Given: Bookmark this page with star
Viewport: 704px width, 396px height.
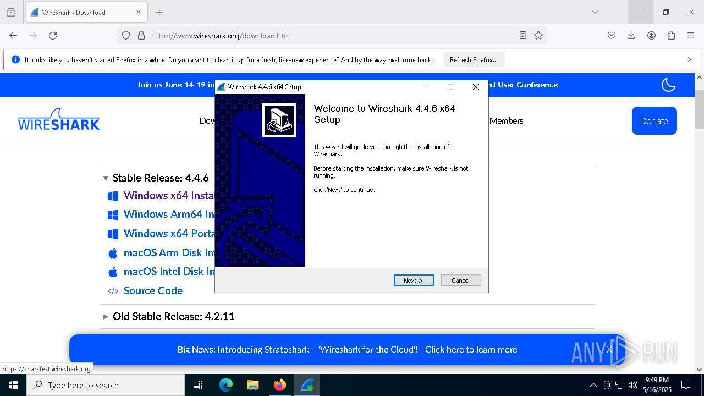Looking at the screenshot, I should tap(538, 35).
